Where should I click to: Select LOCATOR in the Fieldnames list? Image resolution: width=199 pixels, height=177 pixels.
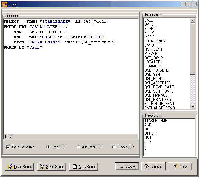[x=153, y=62]
